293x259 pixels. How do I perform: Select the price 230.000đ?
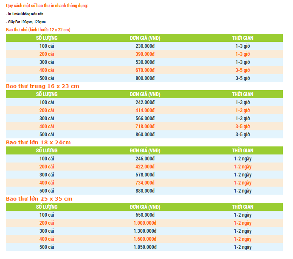pos(145,46)
